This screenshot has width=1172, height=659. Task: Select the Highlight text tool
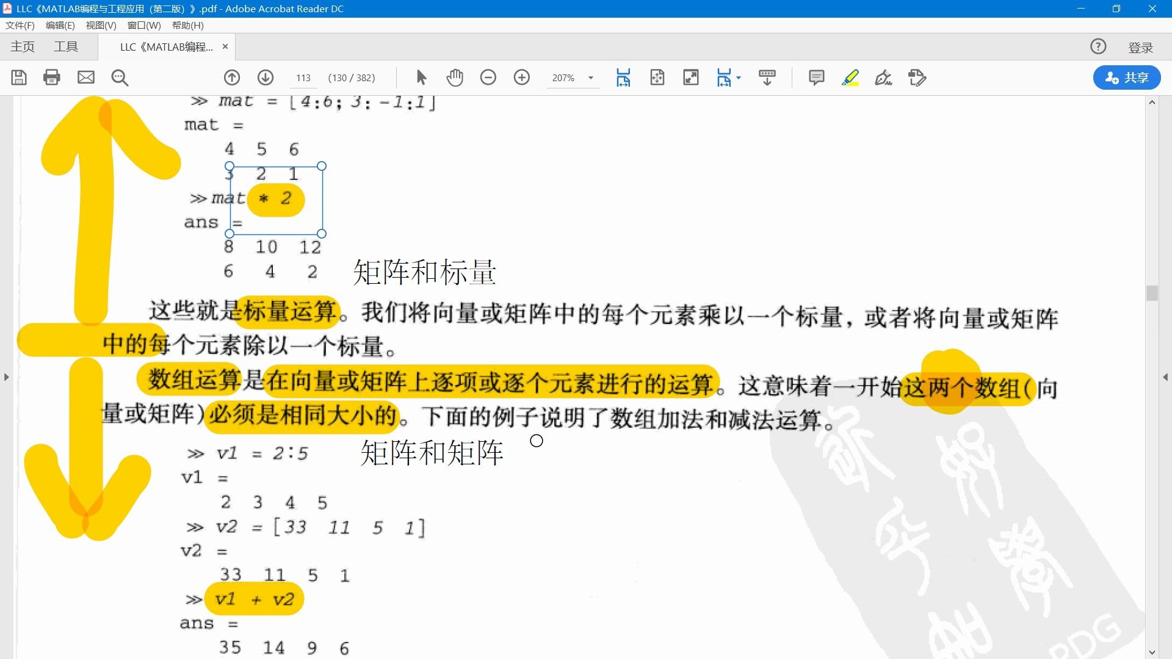850,77
